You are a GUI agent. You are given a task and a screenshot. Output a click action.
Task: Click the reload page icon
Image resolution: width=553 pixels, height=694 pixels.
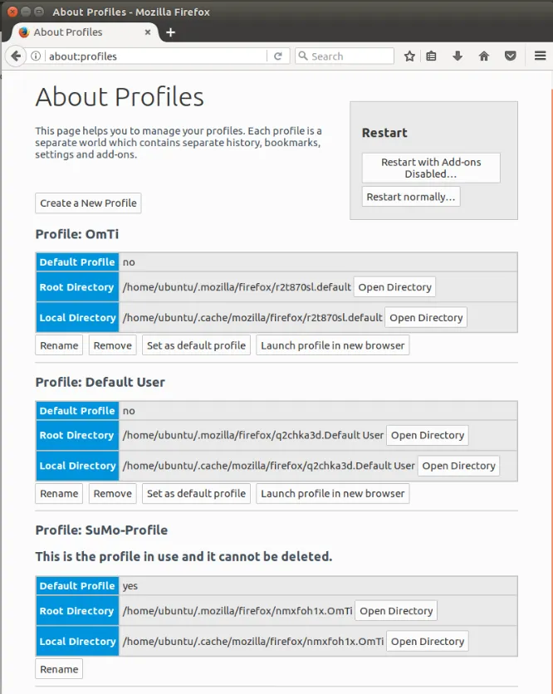(x=279, y=56)
